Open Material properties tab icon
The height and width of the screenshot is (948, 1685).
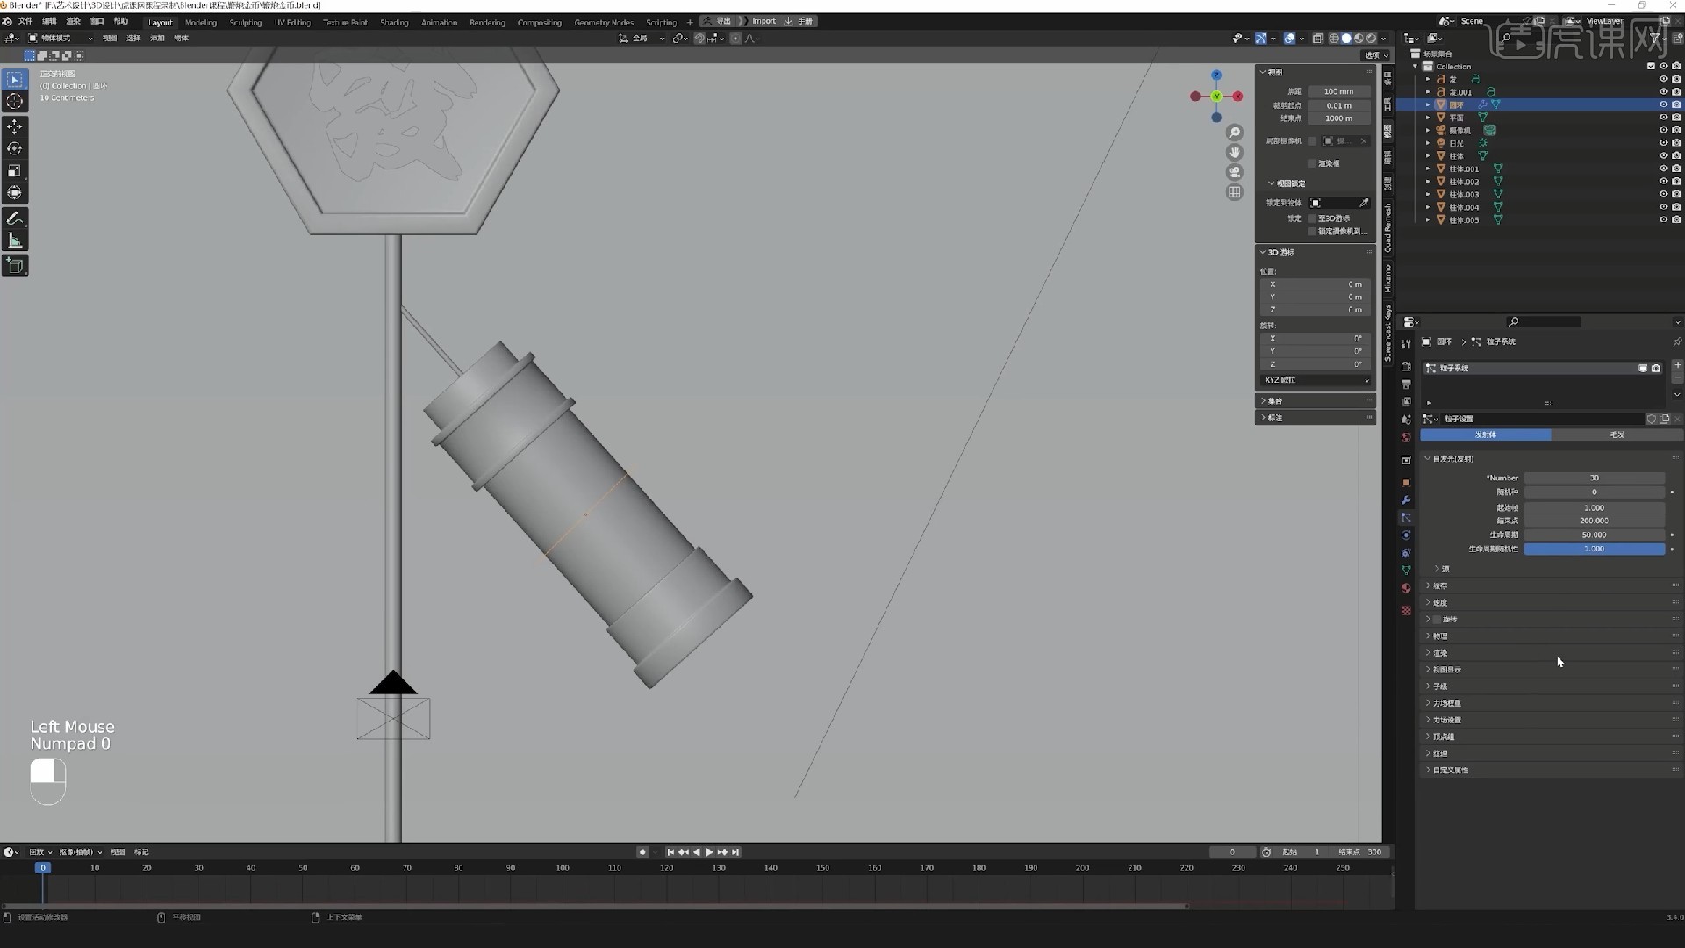tap(1406, 588)
